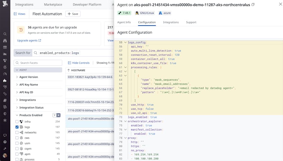Collapse processing_rules at line 61

click(125, 67)
